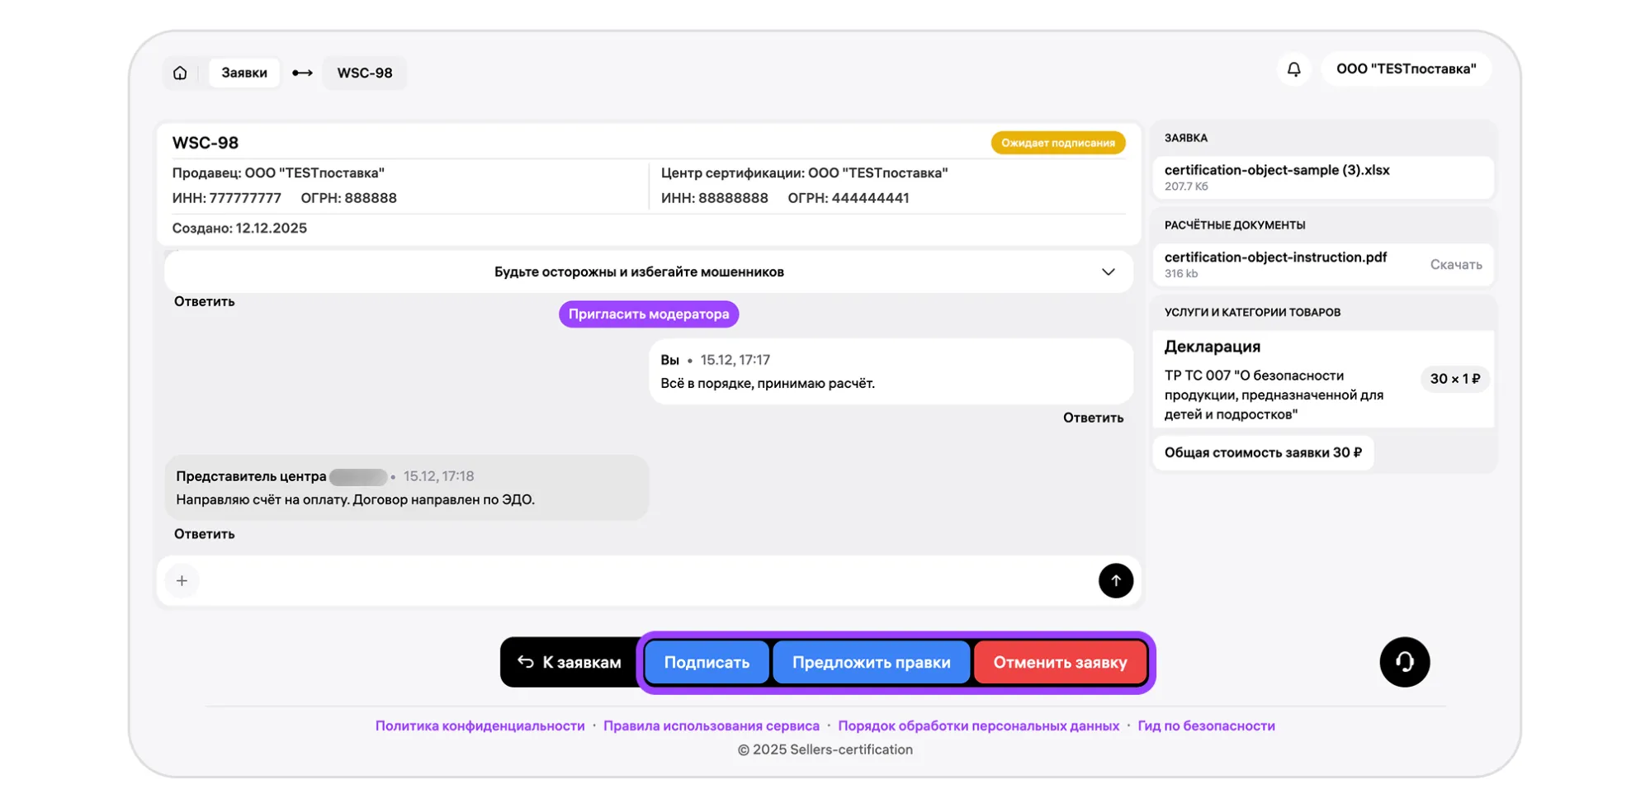Screen dimensions: 1650x808
Task: Open notifications bell icon
Action: click(x=1293, y=69)
